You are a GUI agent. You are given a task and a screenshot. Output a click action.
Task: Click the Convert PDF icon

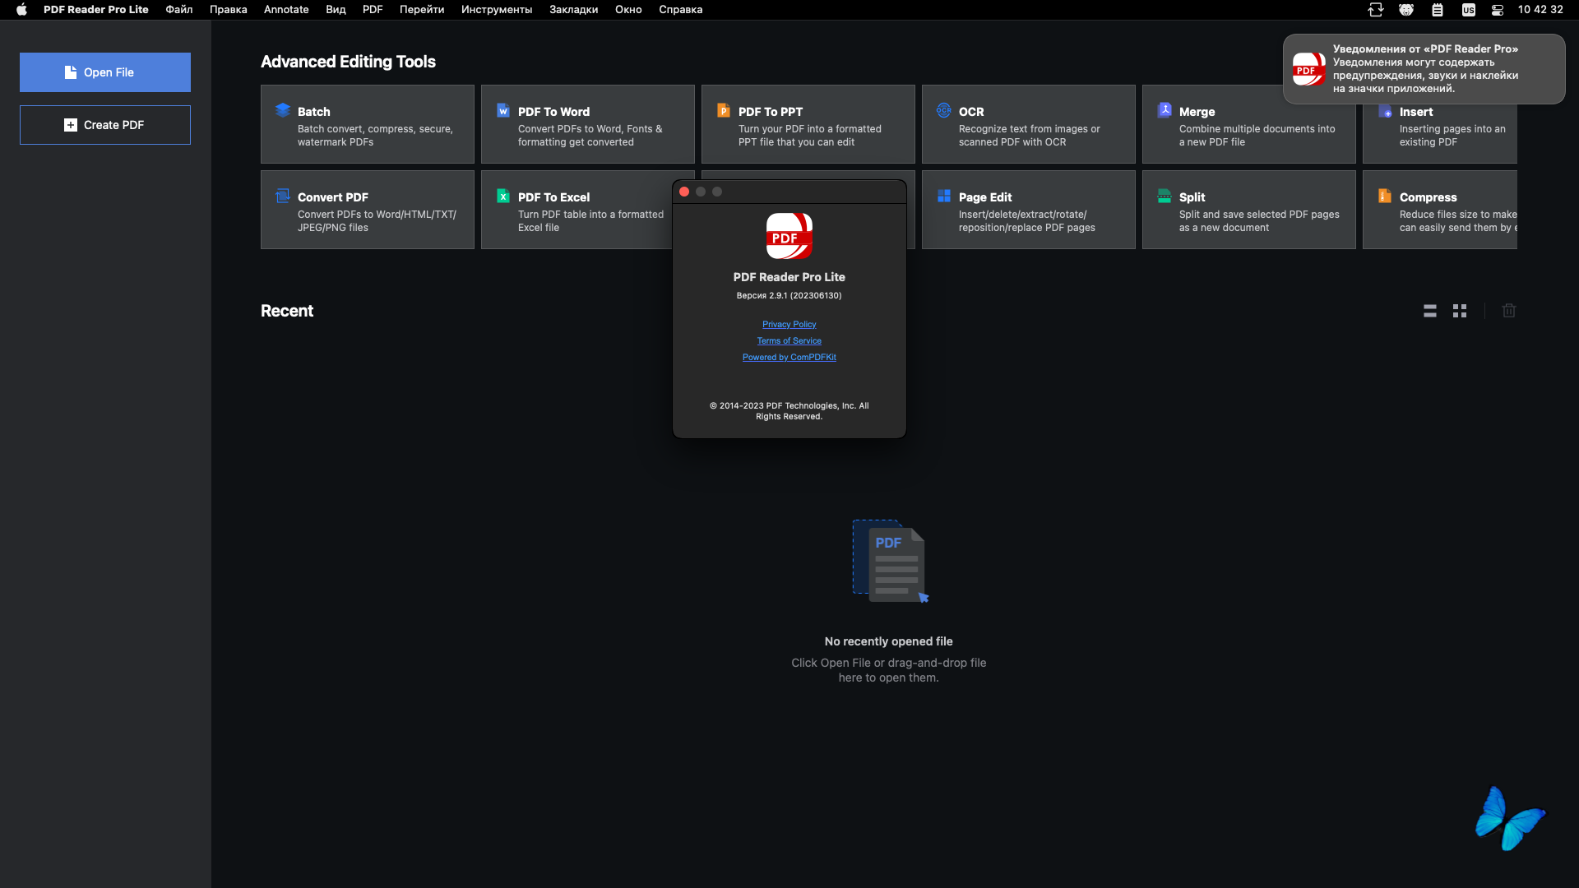tap(283, 196)
